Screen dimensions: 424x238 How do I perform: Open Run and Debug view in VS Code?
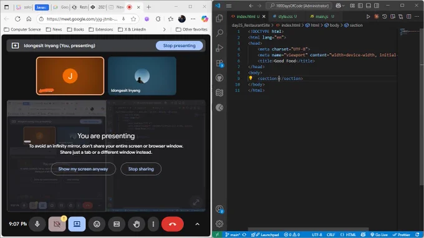pos(219,48)
